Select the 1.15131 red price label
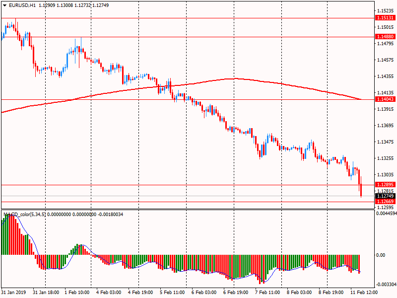This screenshot has width=397, height=298. pos(385,18)
